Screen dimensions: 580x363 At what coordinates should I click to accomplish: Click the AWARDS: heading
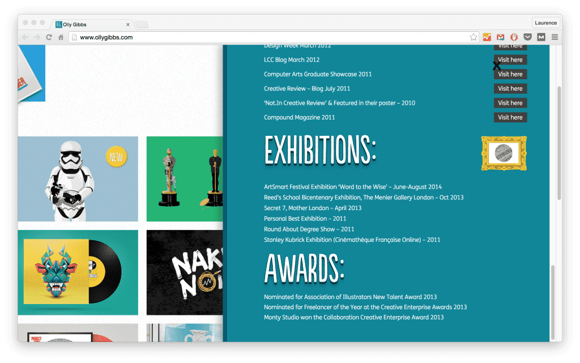coord(304,269)
